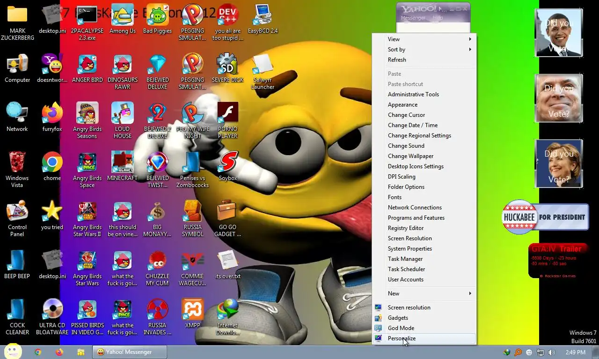Launch Angry Birds Star Wars II shortcut
The image size is (599, 359).
click(x=87, y=219)
